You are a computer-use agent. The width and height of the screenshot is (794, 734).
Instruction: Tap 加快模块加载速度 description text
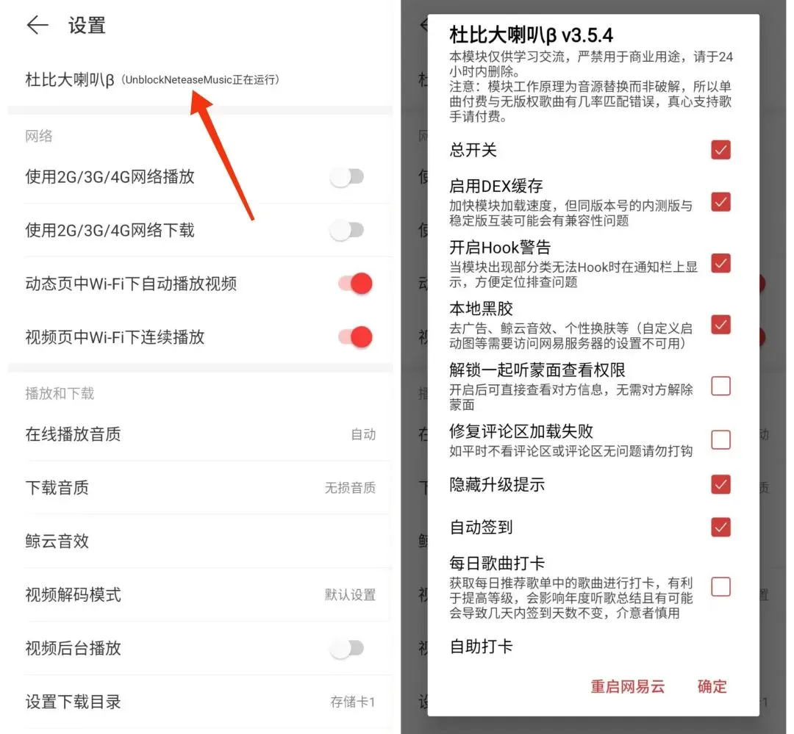coord(571,213)
